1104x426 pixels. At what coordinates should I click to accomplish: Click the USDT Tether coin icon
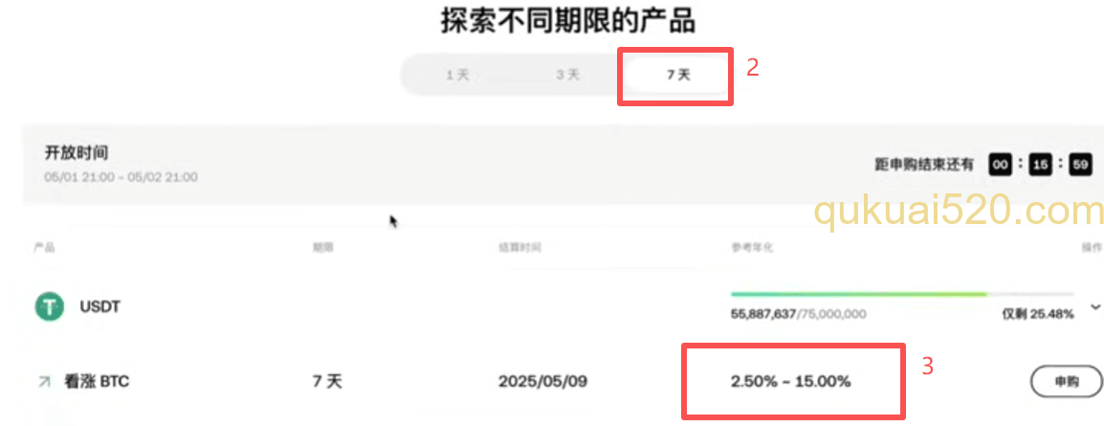50,307
